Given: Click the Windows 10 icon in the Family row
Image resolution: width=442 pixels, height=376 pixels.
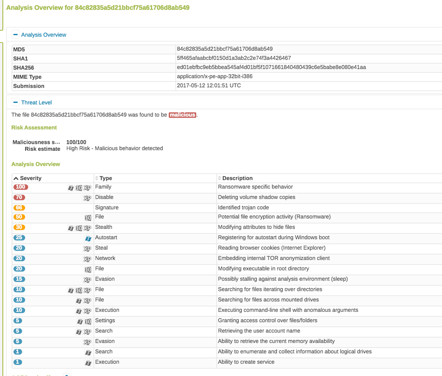Looking at the screenshot, I should tap(79, 188).
